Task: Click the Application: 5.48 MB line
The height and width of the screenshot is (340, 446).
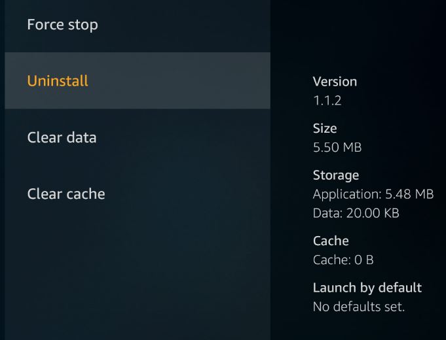Action: (373, 194)
